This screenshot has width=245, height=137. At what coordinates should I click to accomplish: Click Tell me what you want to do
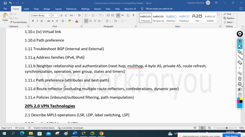coord(159,9)
